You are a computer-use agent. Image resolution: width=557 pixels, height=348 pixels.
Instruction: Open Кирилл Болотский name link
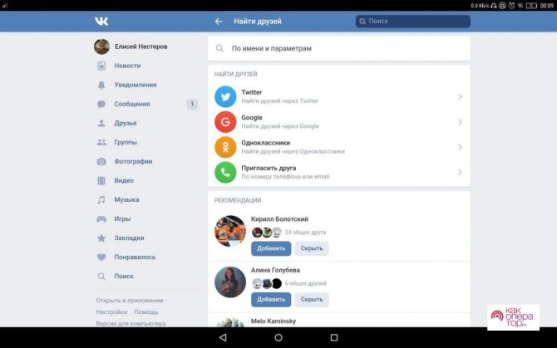coord(279,219)
